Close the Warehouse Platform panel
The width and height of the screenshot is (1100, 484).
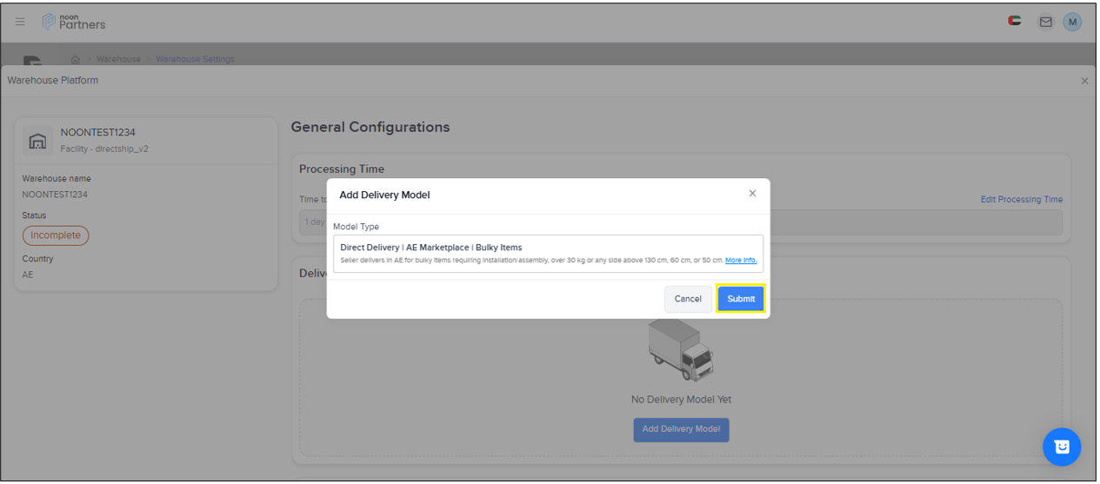pyautogui.click(x=1083, y=81)
